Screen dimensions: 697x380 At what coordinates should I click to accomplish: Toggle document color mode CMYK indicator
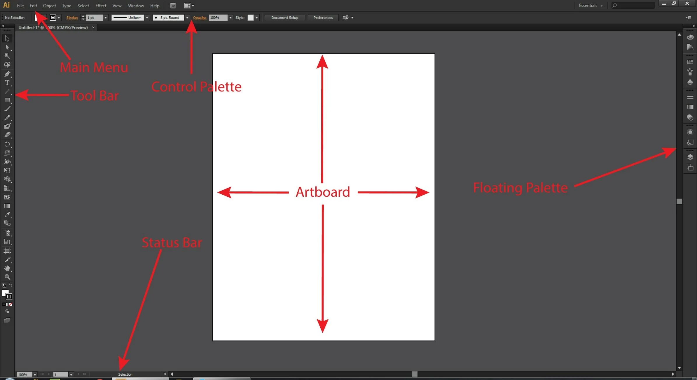(x=69, y=27)
